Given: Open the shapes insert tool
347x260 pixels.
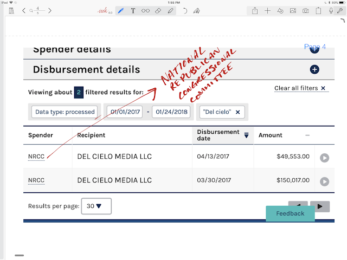Looking at the screenshot, I should coord(280,11).
